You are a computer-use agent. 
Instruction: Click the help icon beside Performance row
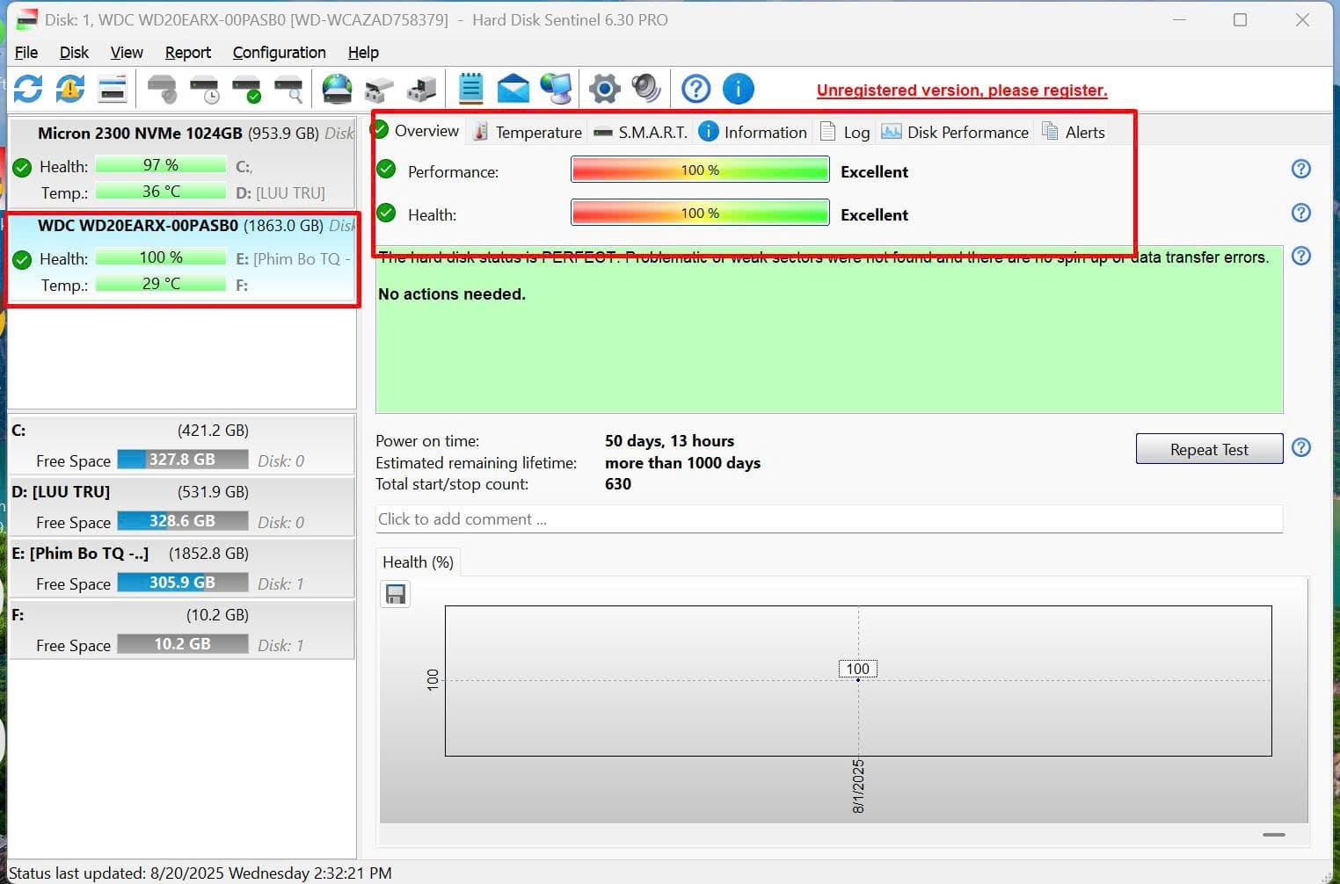[1301, 169]
